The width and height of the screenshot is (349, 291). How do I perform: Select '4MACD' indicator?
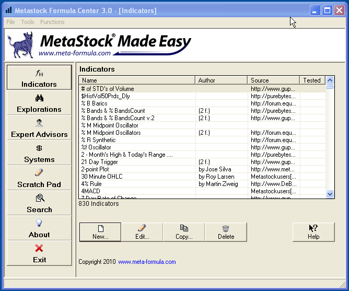click(202, 191)
